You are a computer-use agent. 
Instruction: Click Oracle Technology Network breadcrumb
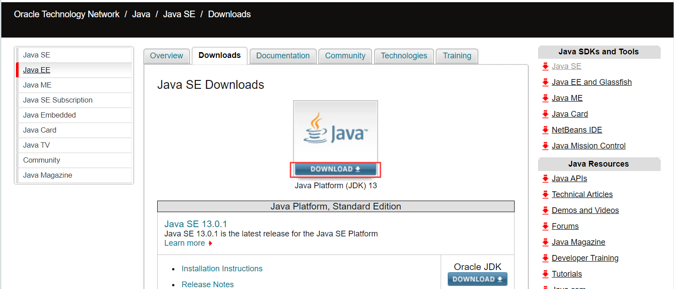67,14
